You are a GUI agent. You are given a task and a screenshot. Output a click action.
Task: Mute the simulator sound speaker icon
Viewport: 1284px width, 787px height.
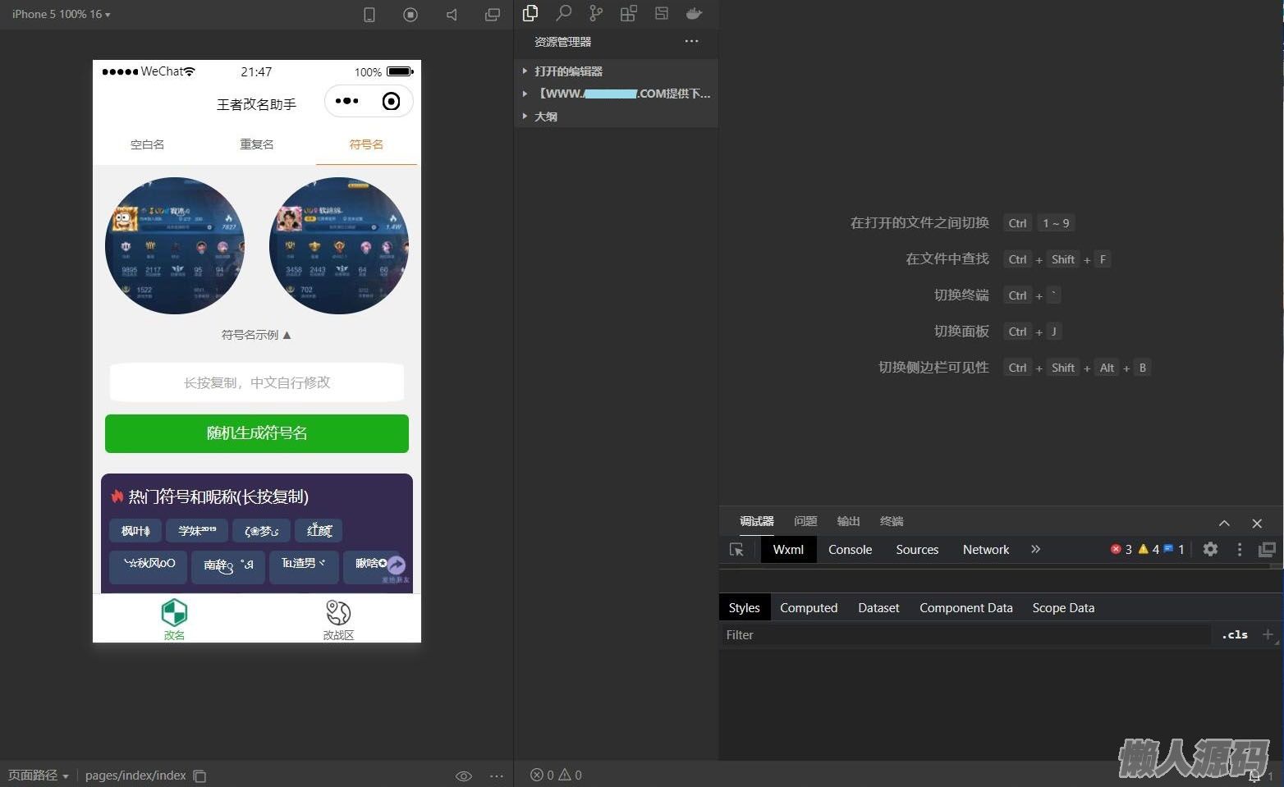point(452,15)
